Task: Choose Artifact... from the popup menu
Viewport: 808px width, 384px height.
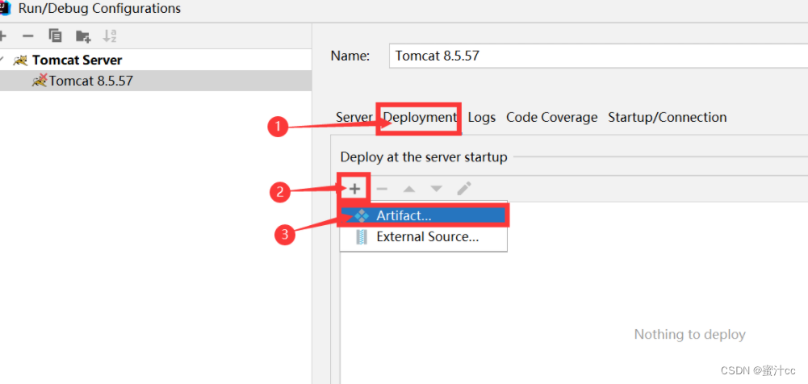Action: coord(423,215)
